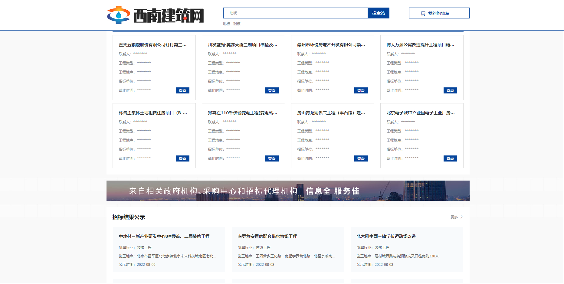Open 北大附中西三旗学校运动场改造 result
Viewport: 564px width, 284px height.
386,236
